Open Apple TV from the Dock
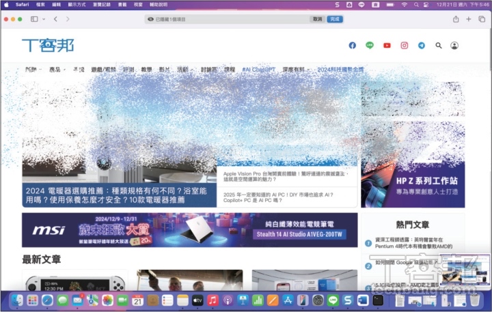Image resolution: width=492 pixels, height=312 pixels. point(197,300)
